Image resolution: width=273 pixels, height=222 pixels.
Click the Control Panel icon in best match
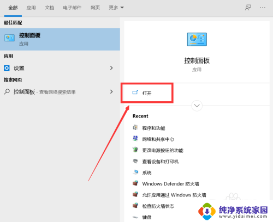click(x=9, y=38)
